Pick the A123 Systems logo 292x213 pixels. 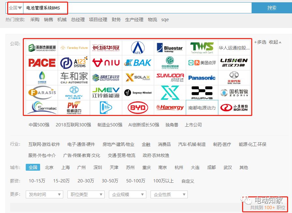pos(74,63)
